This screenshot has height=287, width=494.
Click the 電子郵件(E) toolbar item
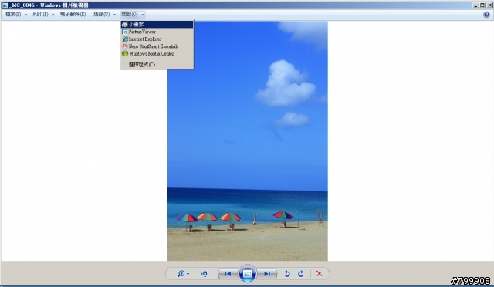click(x=73, y=15)
